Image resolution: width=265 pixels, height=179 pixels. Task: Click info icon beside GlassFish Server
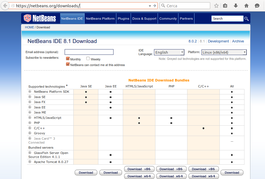click(x=30, y=153)
